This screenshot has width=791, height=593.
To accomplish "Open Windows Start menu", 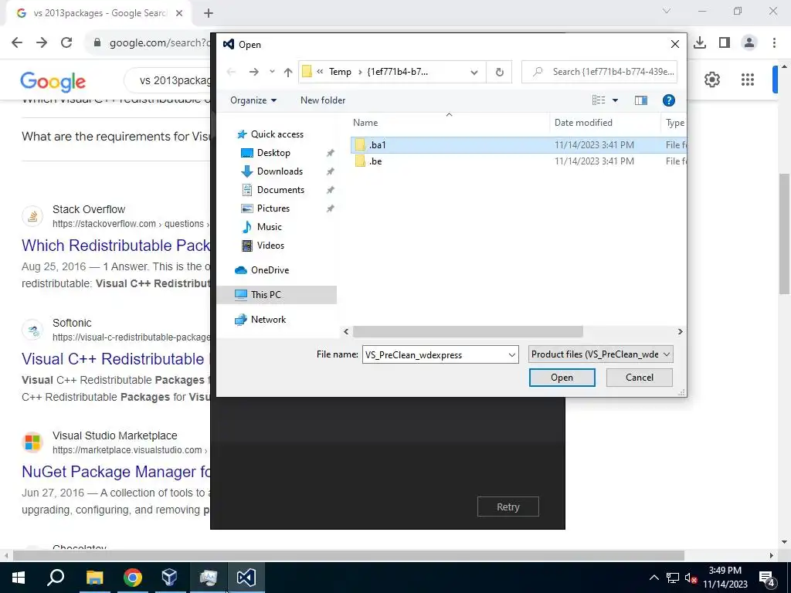I will coord(19,578).
